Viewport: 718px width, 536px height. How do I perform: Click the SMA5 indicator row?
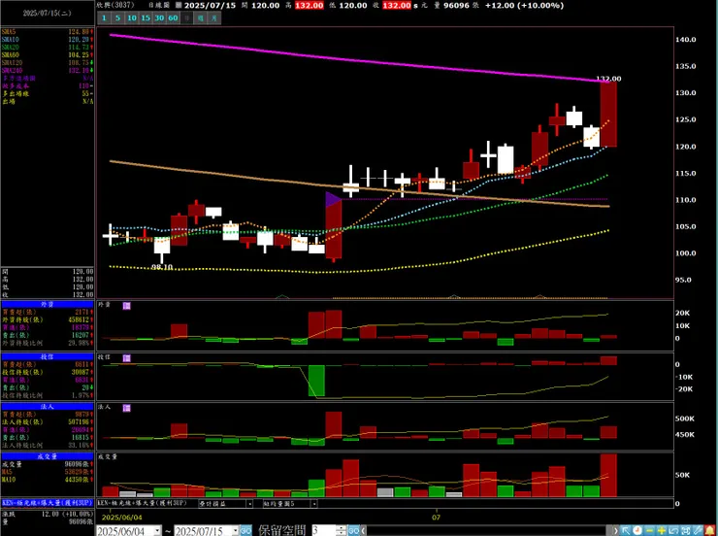pyautogui.click(x=48, y=32)
